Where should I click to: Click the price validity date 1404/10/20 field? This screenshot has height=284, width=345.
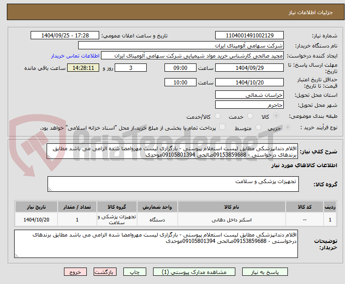tap(249, 83)
